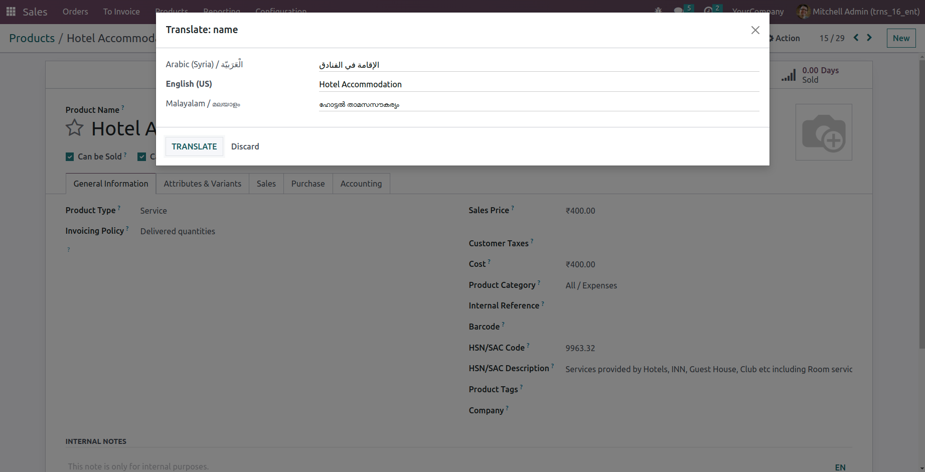Open the debug bug icon
Viewport: 925px width, 472px height.
click(x=658, y=11)
